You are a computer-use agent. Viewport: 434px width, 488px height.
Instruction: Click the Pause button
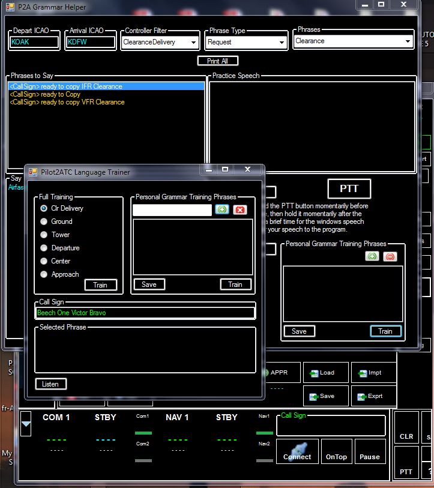point(370,451)
